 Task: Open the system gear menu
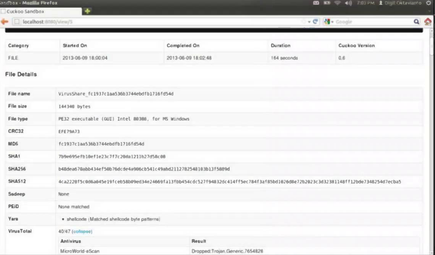[429, 3]
